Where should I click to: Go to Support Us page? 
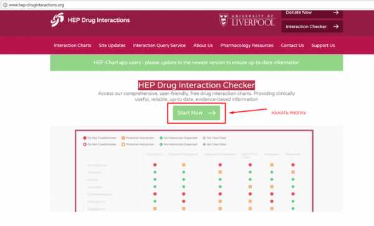[x=323, y=46]
